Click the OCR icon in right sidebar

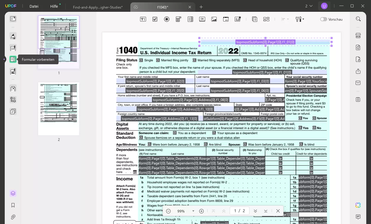[358, 36]
